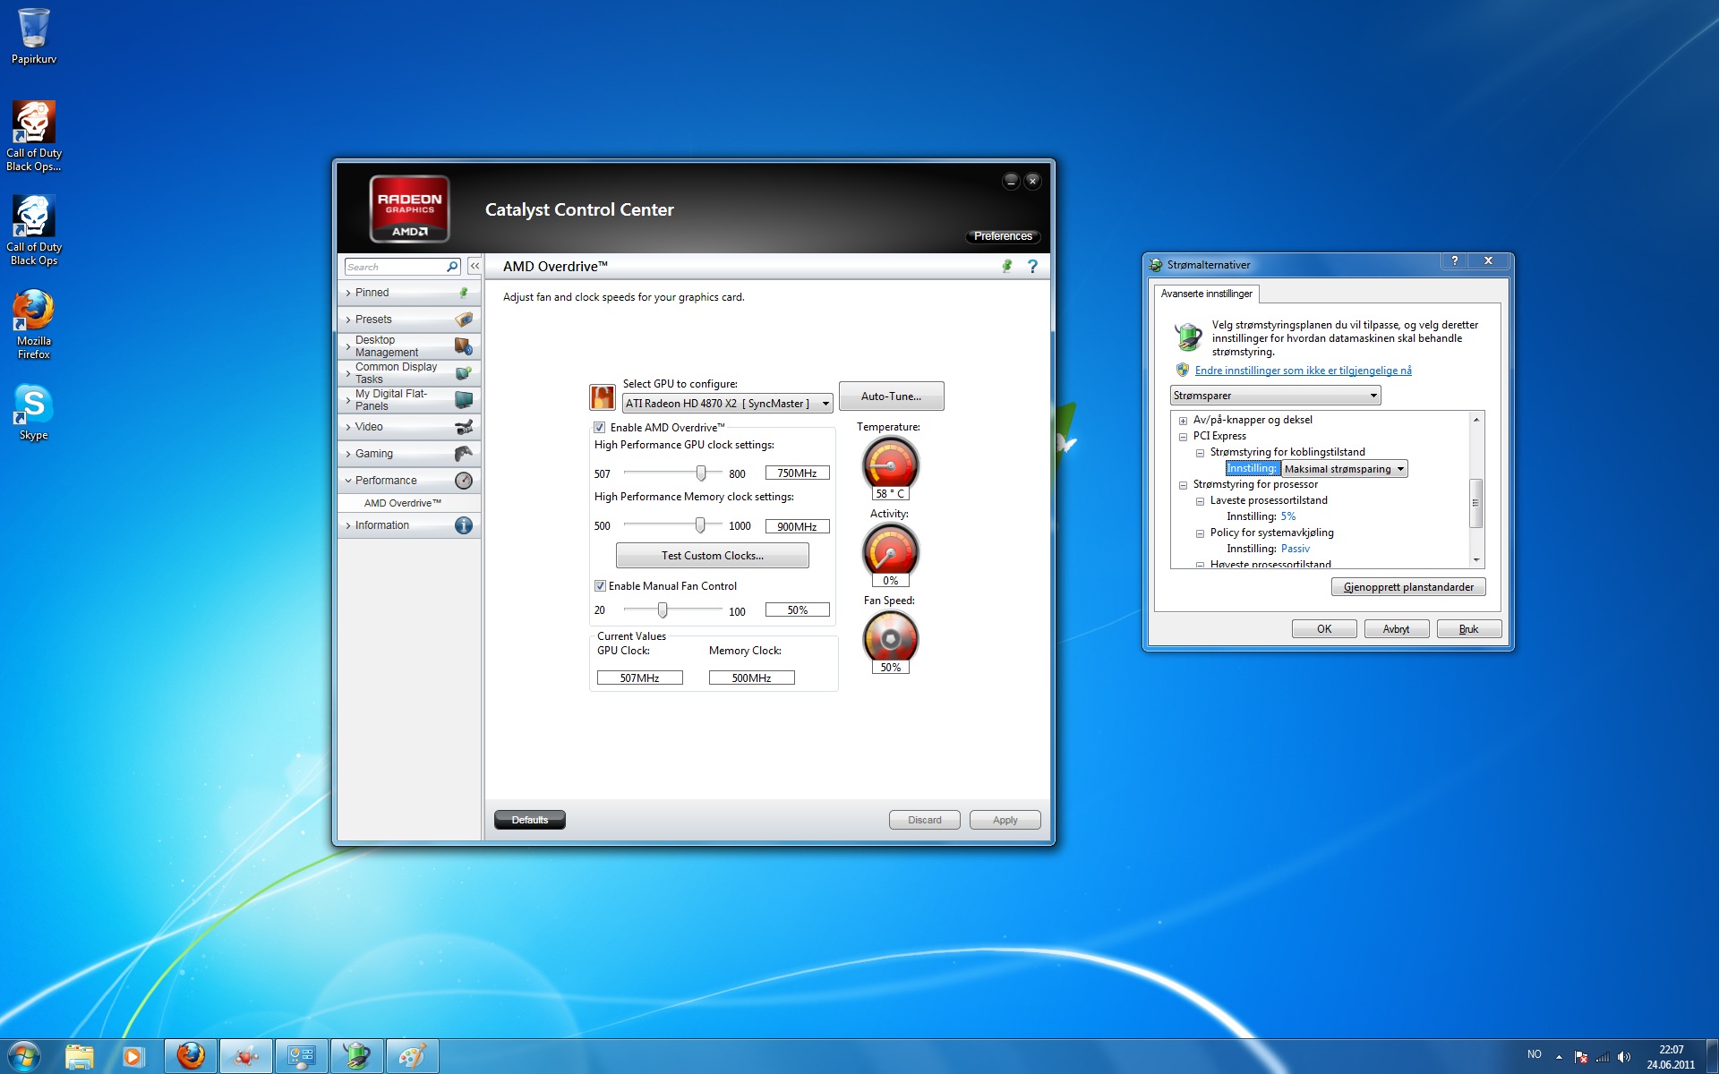Toggle Enable AMD Overdrive checkbox

point(599,428)
